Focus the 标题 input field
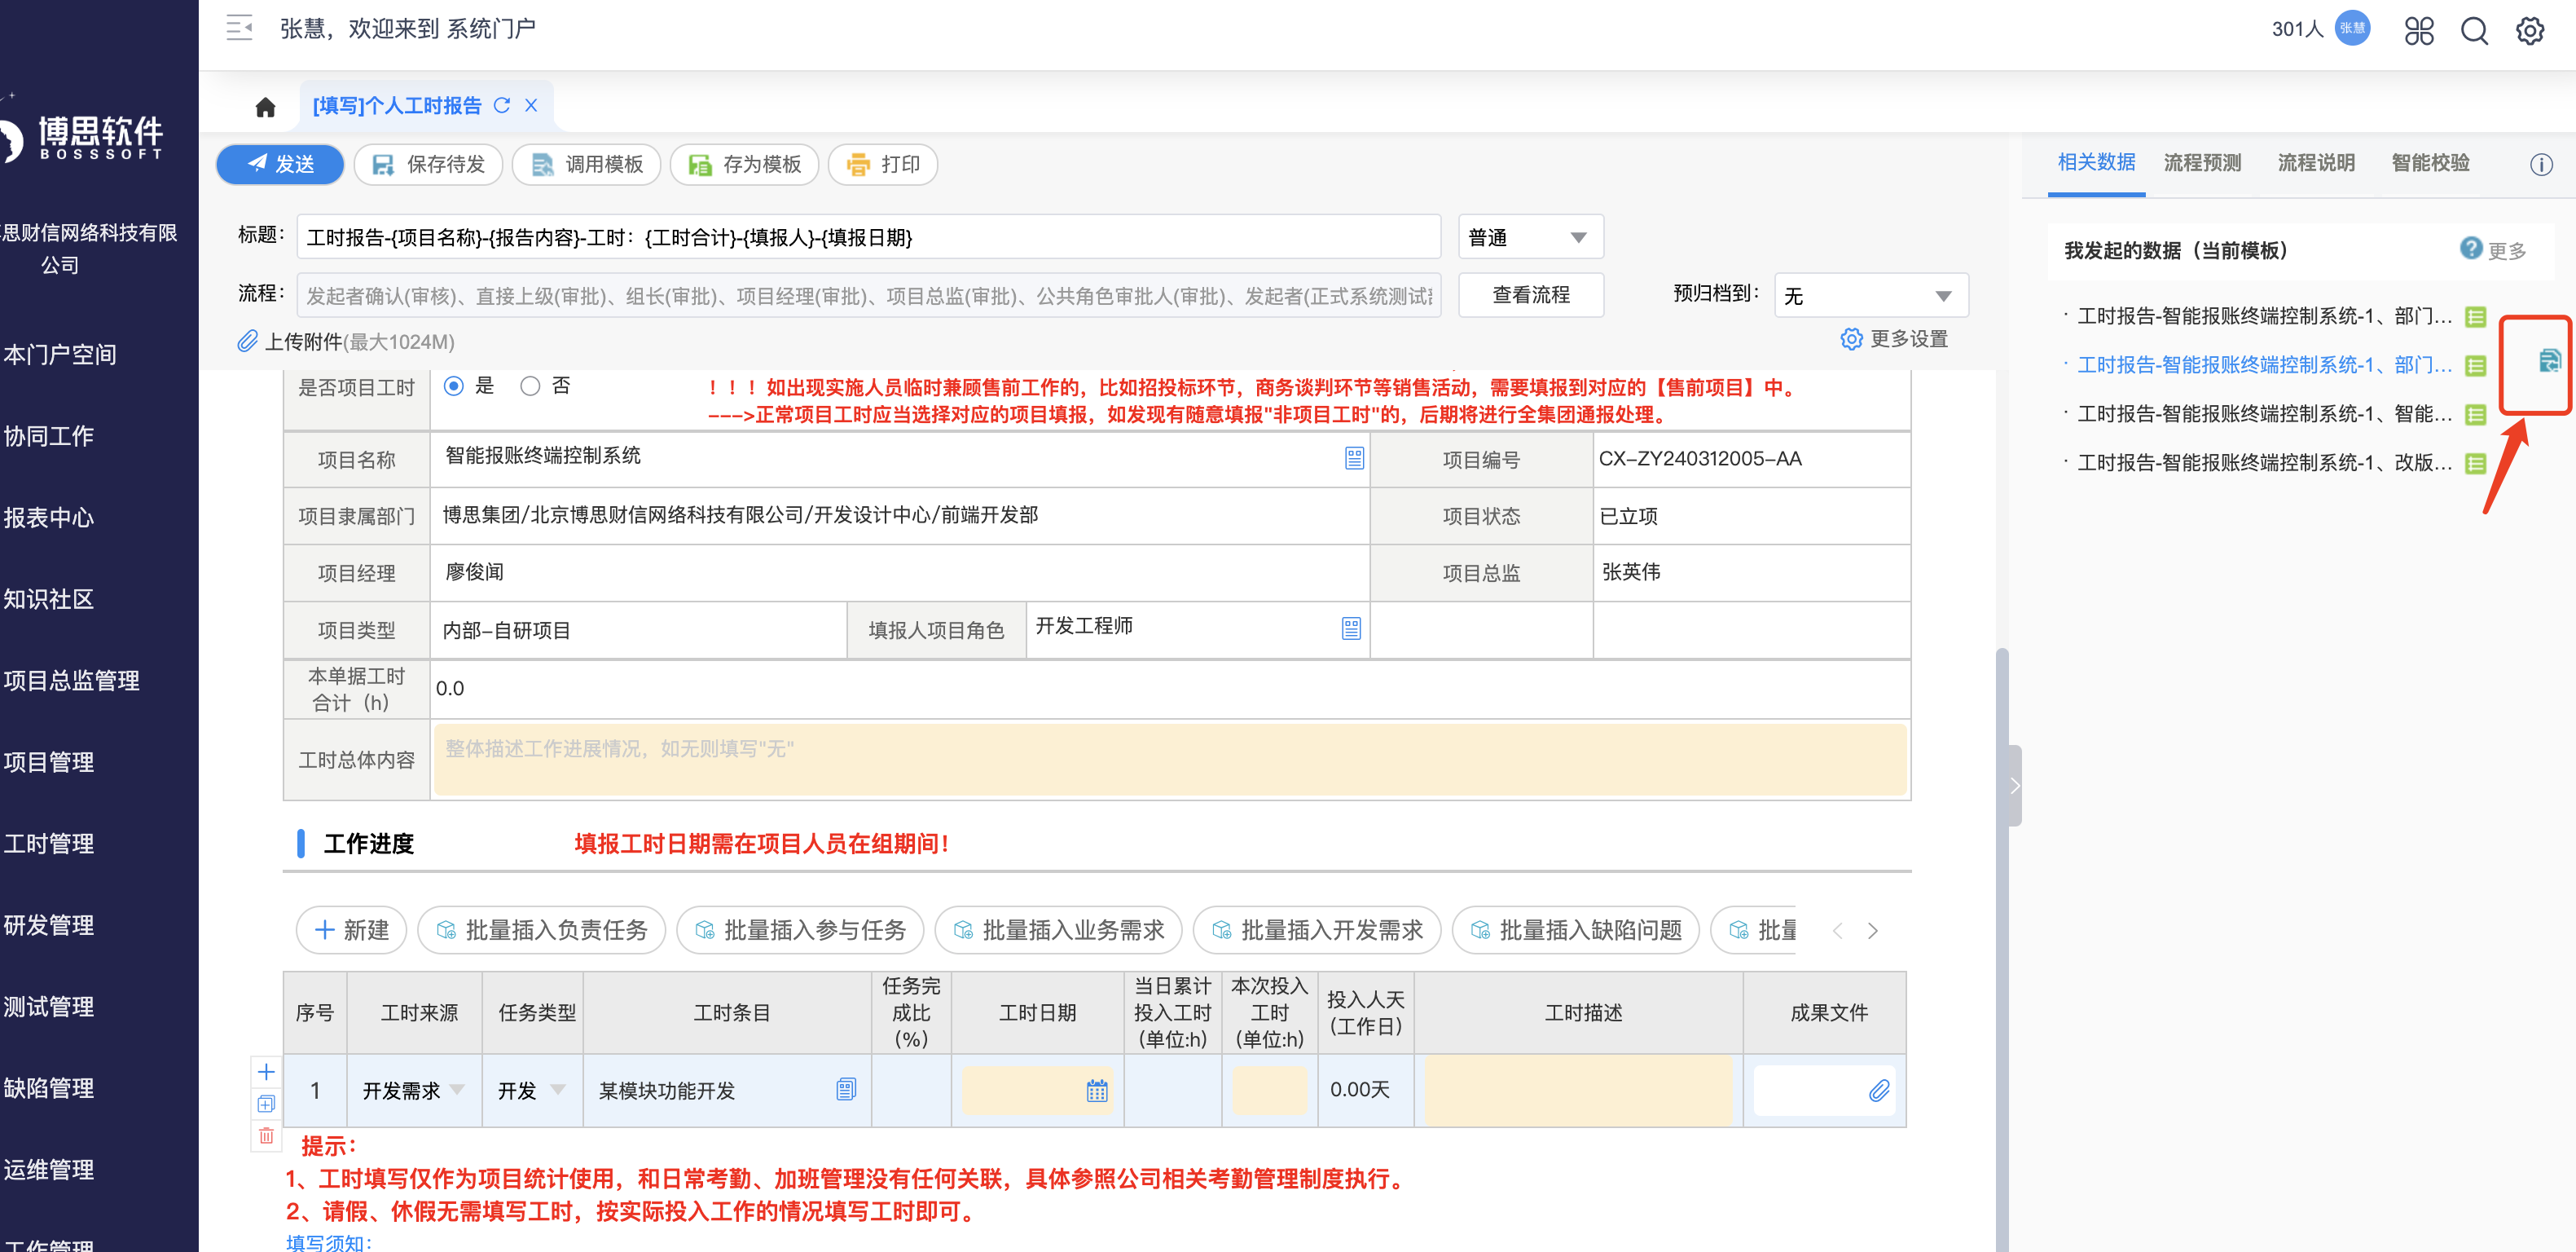The width and height of the screenshot is (2576, 1252). coord(868,237)
